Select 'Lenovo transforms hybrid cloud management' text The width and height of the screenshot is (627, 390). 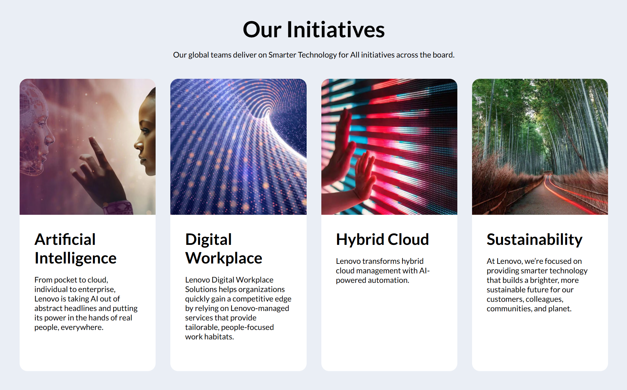click(382, 270)
